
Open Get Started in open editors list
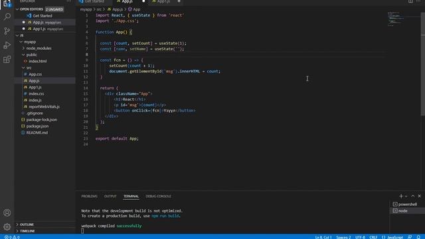(42, 16)
